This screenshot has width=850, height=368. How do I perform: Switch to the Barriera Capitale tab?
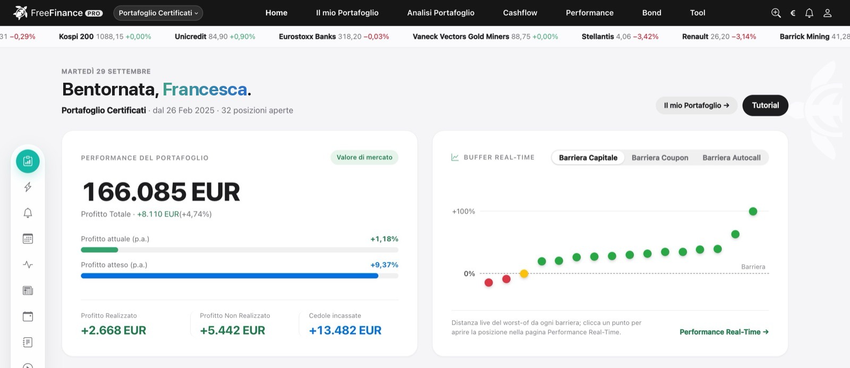click(588, 158)
